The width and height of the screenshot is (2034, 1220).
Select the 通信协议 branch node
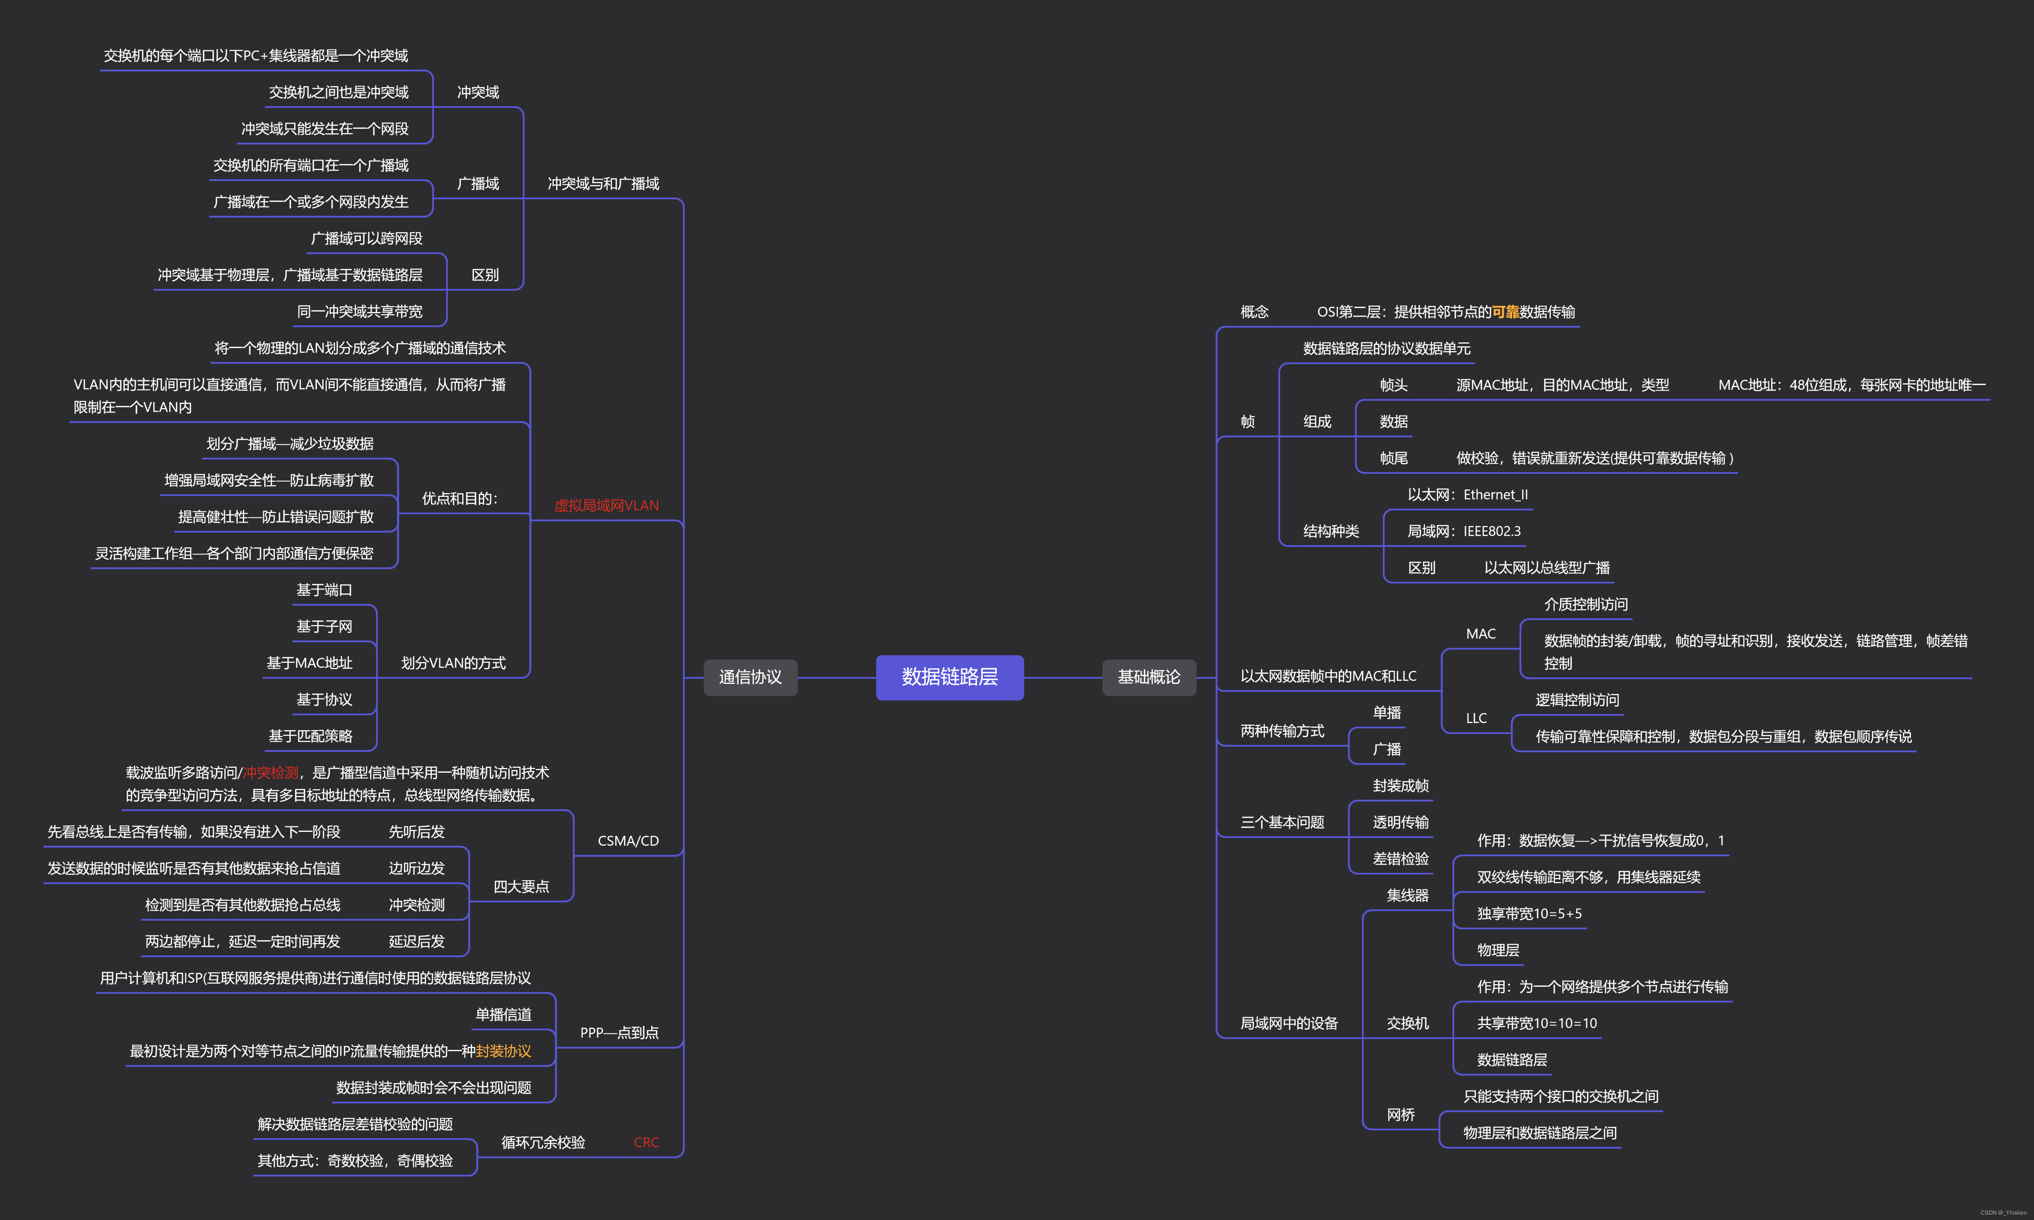coord(750,677)
